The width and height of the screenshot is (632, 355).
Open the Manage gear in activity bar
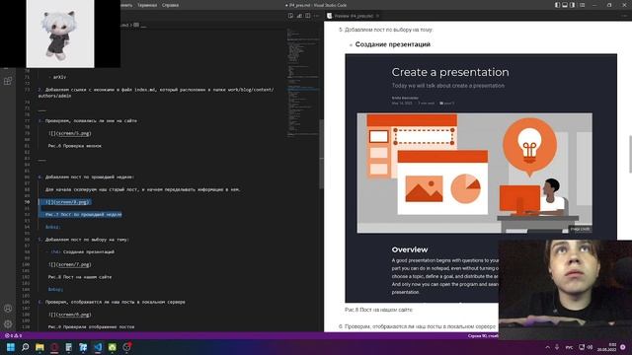[8, 324]
